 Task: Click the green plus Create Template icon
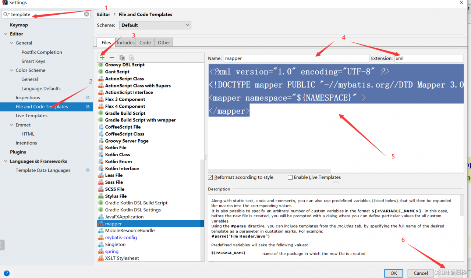tap(102, 57)
